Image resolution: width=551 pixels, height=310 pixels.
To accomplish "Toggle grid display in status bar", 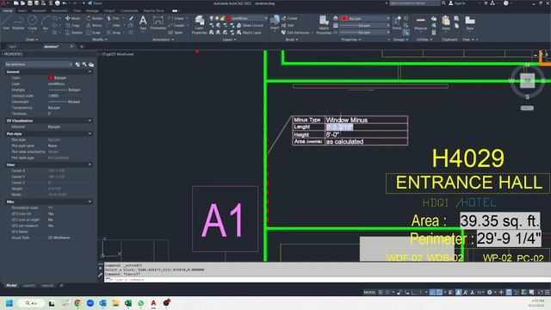I will click(381, 292).
